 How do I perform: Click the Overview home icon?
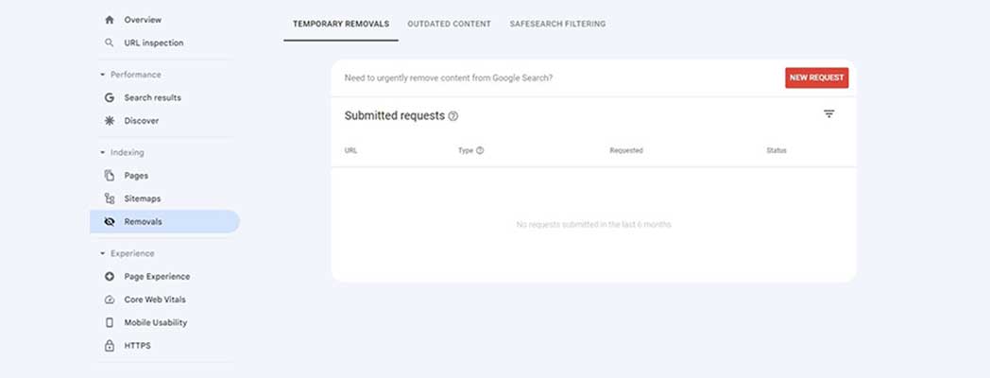110,20
